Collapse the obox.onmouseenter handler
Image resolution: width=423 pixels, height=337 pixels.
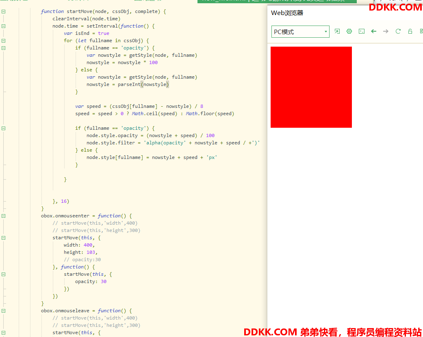pyautogui.click(x=4, y=216)
